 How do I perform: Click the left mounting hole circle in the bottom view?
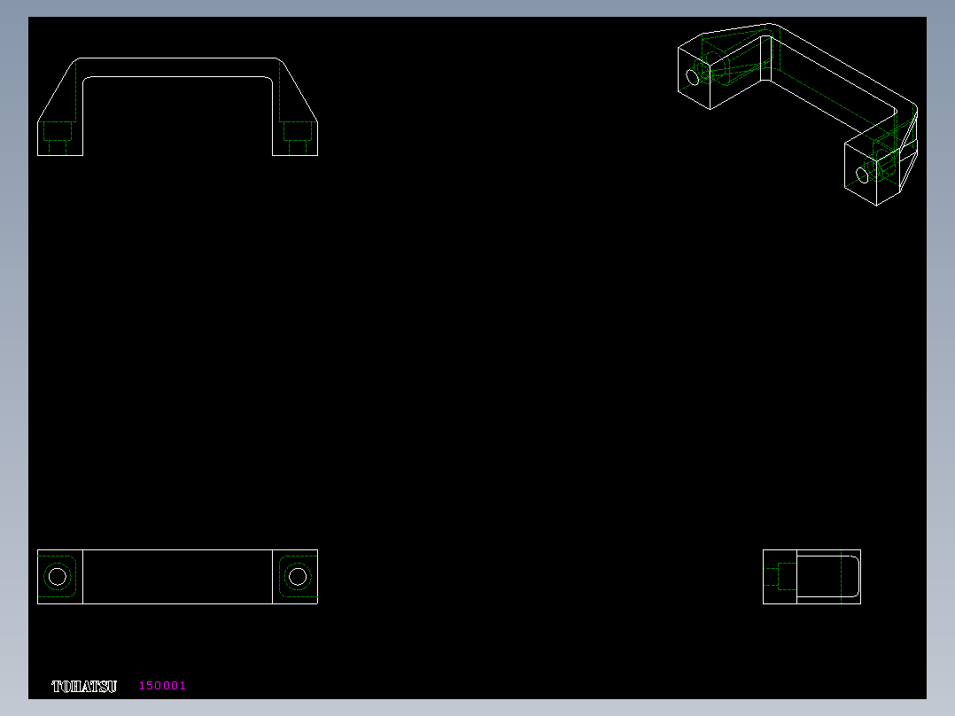pos(58,577)
